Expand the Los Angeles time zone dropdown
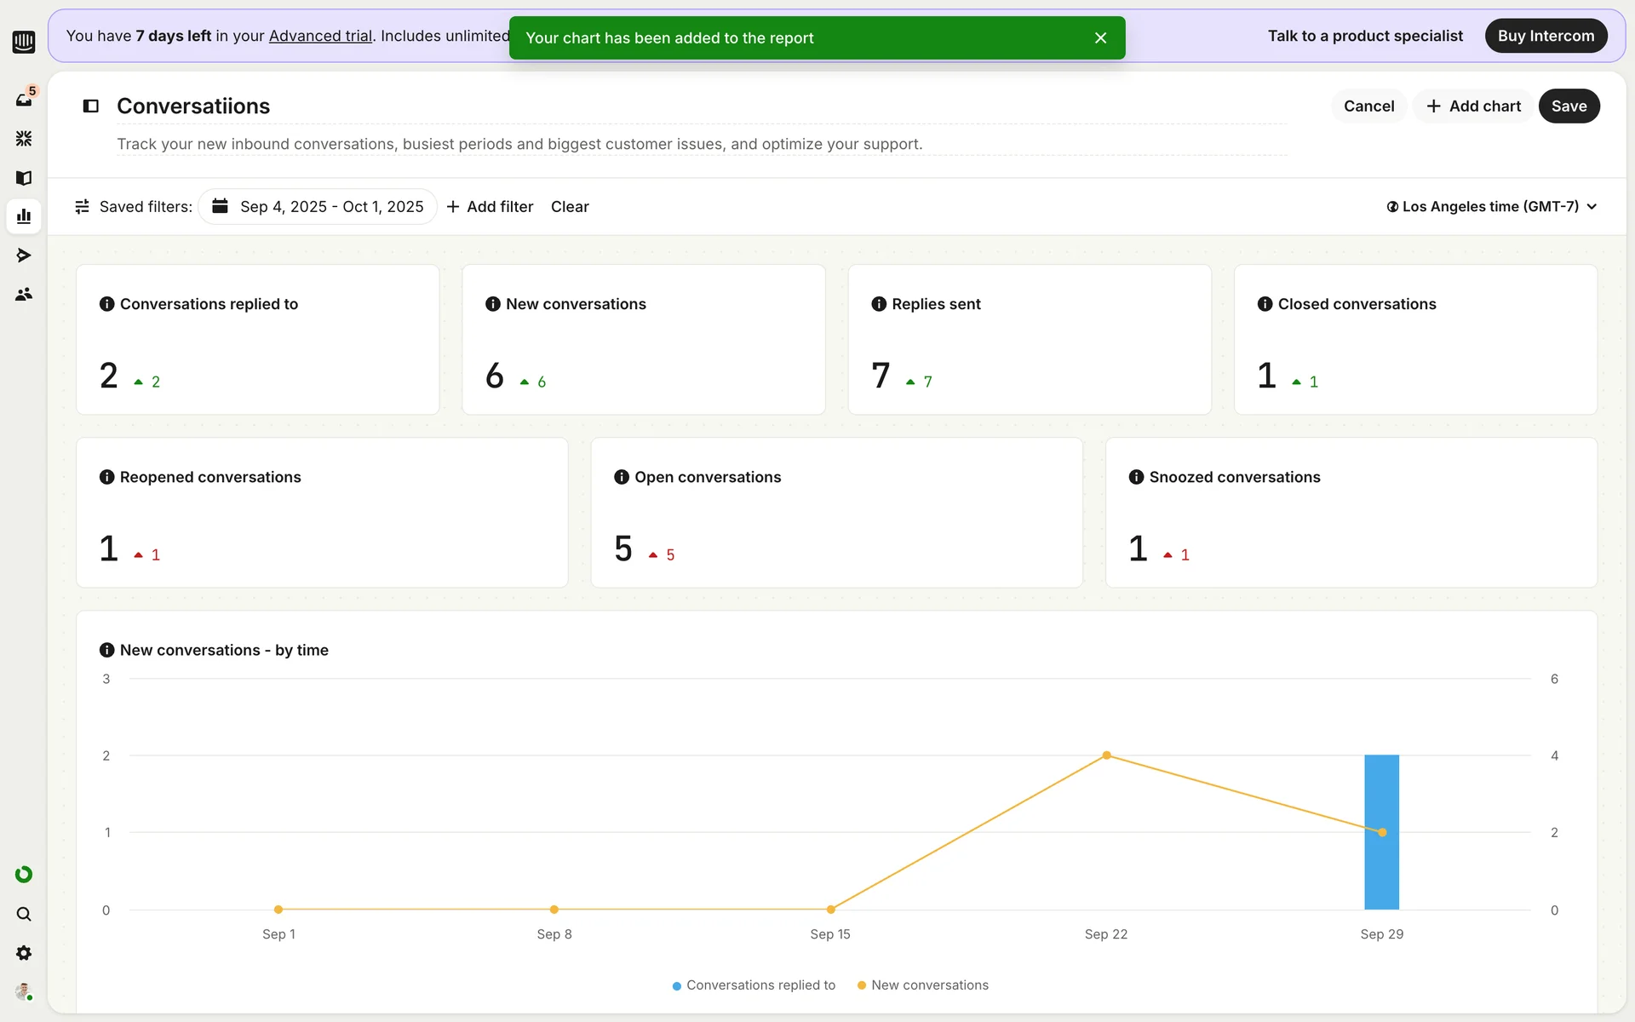This screenshot has width=1635, height=1022. tap(1491, 207)
